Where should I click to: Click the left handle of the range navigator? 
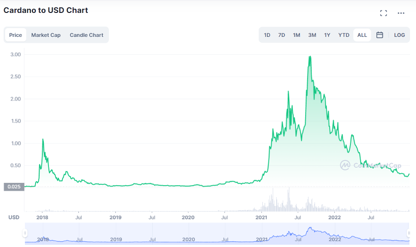(25, 233)
